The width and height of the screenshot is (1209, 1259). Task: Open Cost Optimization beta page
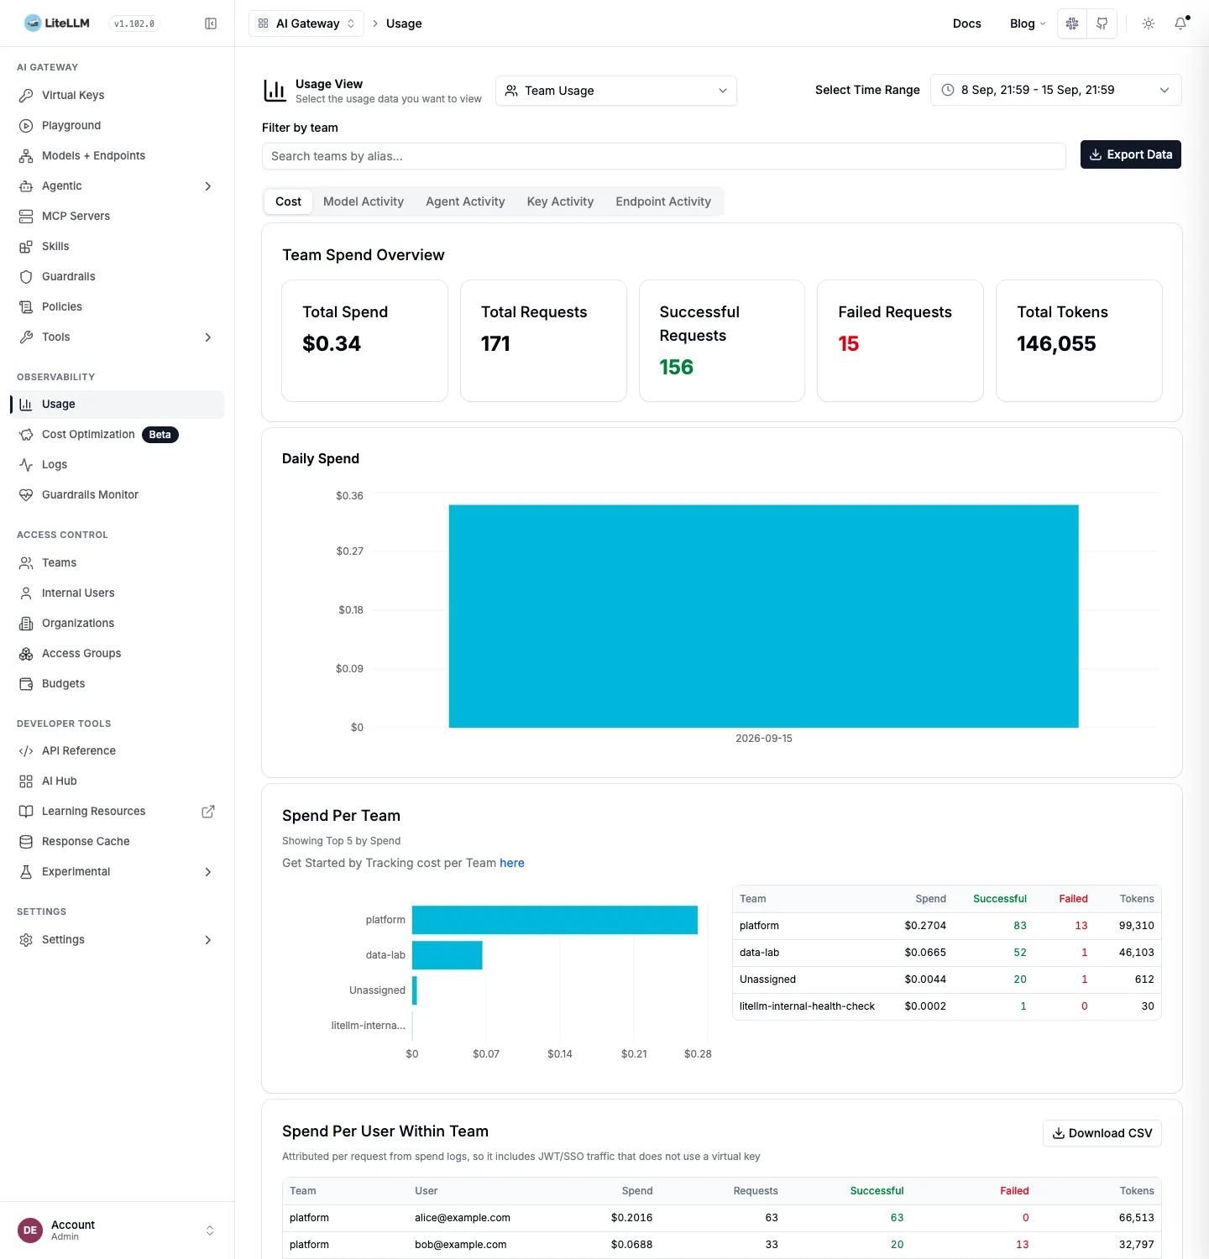tap(117, 434)
